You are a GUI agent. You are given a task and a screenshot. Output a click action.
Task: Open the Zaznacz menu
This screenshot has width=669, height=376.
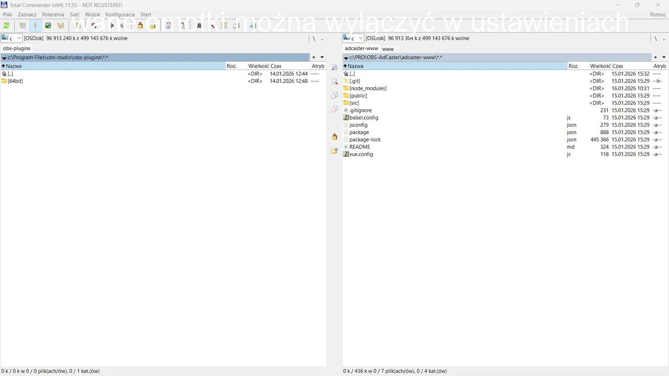[27, 15]
